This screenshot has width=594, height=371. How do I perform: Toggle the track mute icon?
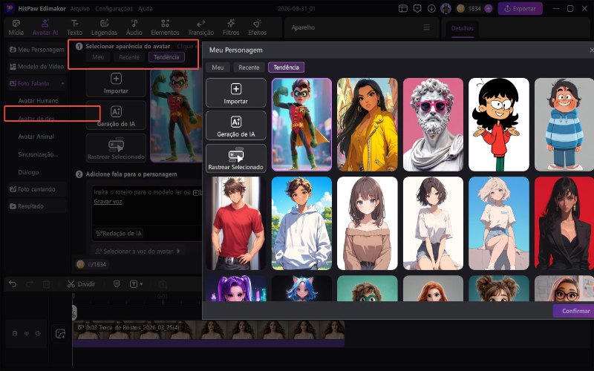pos(38,333)
